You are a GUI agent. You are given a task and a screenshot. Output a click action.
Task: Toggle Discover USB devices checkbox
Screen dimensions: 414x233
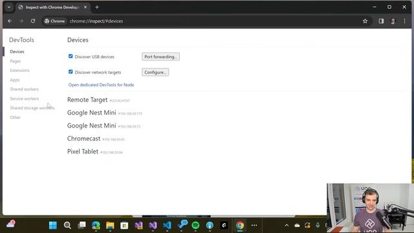coord(71,56)
